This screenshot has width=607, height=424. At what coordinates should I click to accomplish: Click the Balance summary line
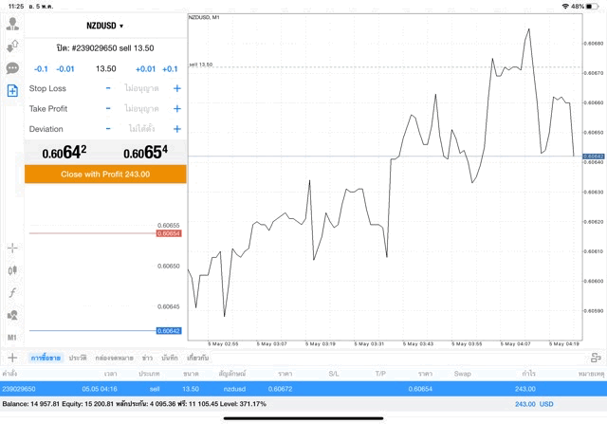click(134, 404)
